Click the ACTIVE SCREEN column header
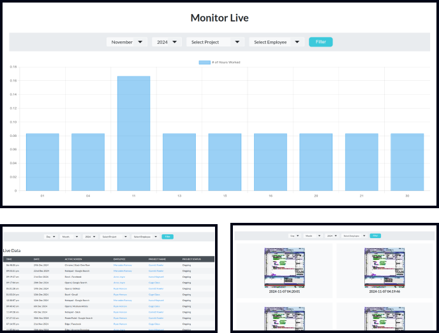 pyautogui.click(x=73, y=259)
